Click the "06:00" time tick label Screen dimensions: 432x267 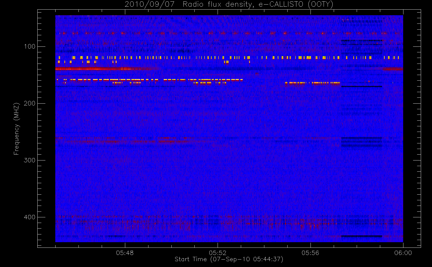click(403, 253)
